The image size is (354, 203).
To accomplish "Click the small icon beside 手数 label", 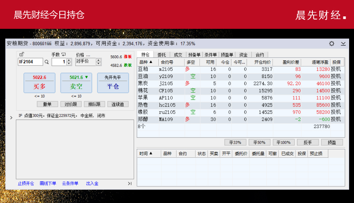I will [63, 55].
